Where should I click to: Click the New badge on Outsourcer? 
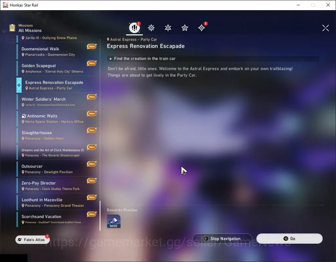(x=92, y=164)
